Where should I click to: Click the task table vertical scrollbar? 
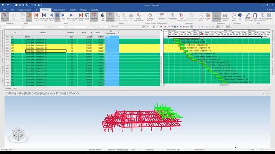pos(161,58)
